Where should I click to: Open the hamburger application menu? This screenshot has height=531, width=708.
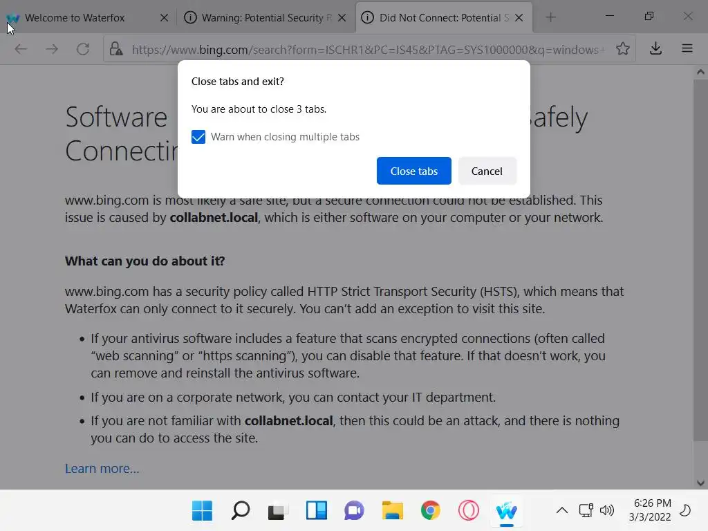click(687, 49)
